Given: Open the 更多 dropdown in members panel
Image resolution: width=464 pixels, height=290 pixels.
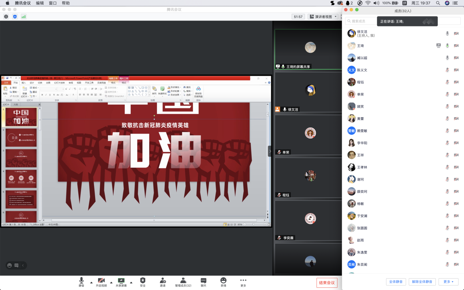Looking at the screenshot, I should point(448,282).
